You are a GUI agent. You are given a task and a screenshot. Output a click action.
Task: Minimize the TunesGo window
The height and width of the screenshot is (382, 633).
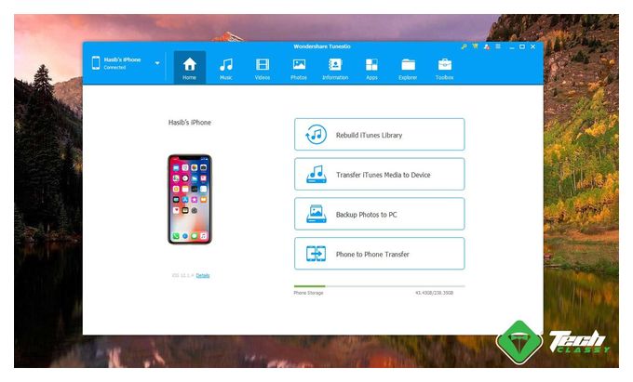(x=511, y=47)
